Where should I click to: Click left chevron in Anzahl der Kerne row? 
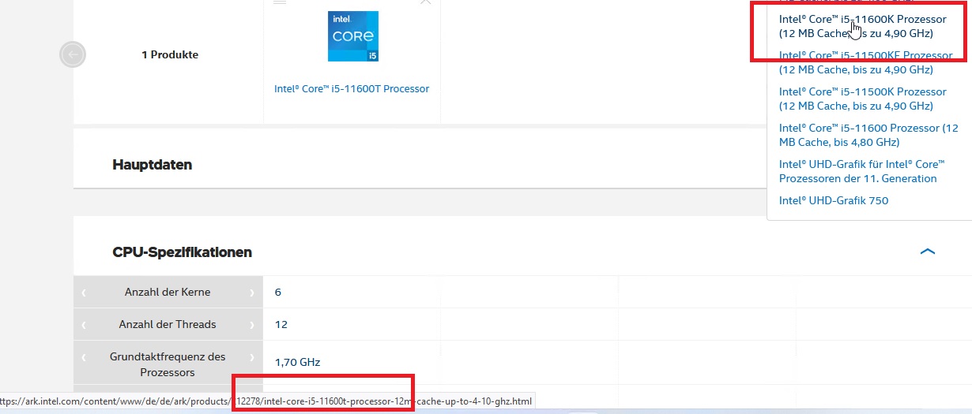click(84, 293)
